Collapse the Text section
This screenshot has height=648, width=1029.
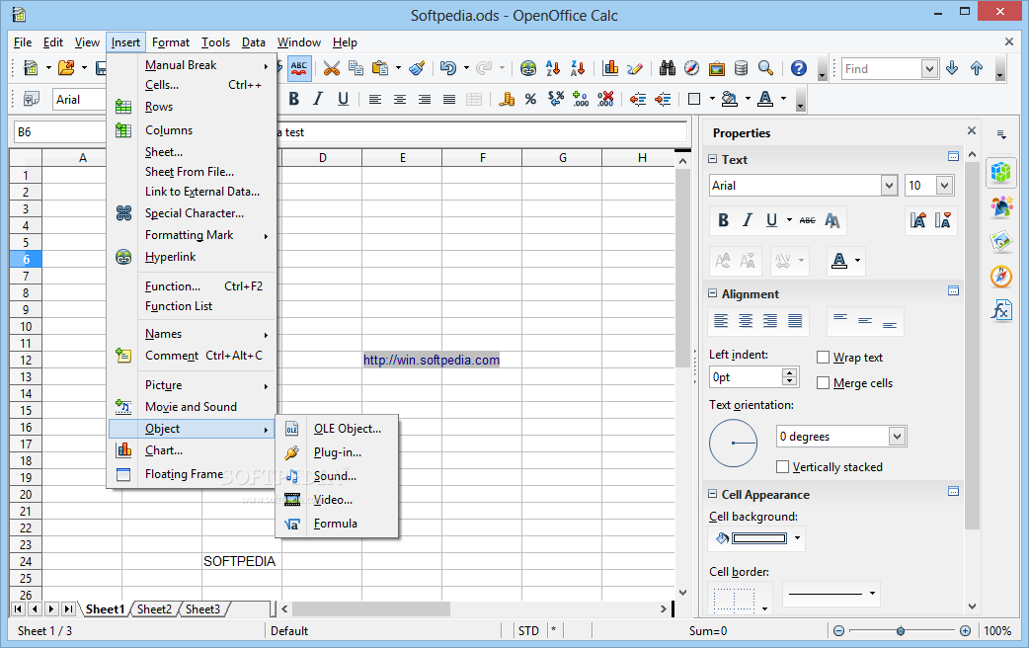tap(713, 159)
